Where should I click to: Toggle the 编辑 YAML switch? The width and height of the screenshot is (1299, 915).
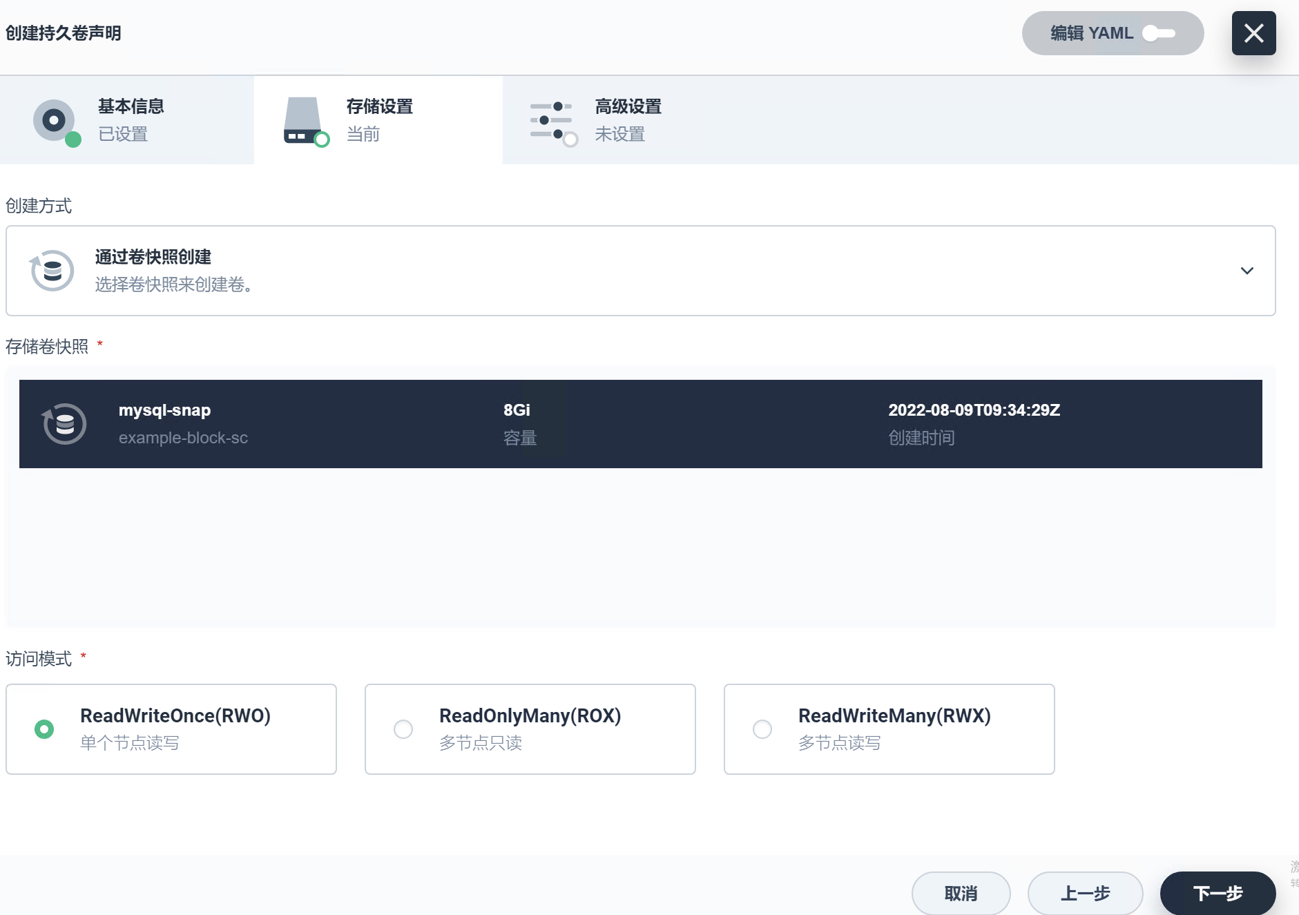(x=1159, y=33)
